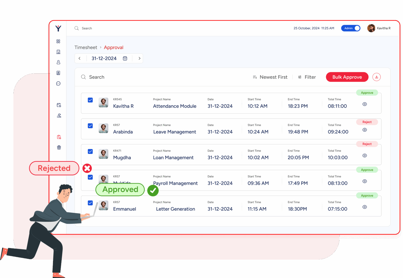Screen dimensions: 403x278
Task: View Emmanuel's timesheet details via eye icon
Action: point(364,207)
